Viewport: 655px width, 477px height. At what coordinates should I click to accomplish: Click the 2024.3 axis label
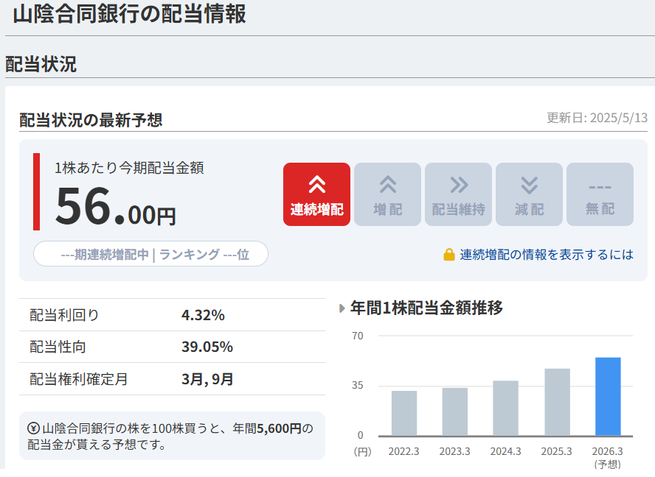[505, 451]
